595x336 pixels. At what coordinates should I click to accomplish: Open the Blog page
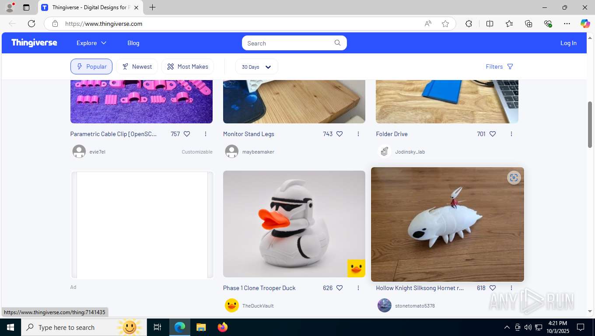(133, 43)
